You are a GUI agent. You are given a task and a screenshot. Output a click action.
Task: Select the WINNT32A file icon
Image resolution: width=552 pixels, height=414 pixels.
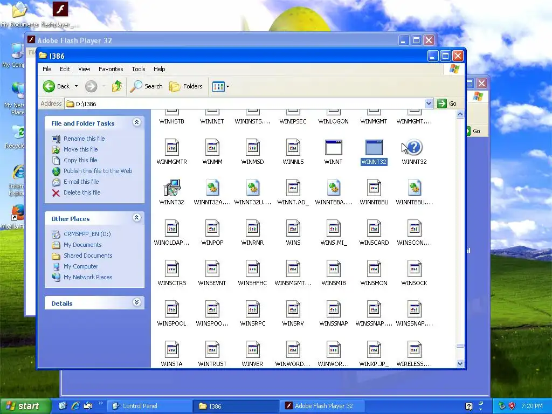(212, 188)
